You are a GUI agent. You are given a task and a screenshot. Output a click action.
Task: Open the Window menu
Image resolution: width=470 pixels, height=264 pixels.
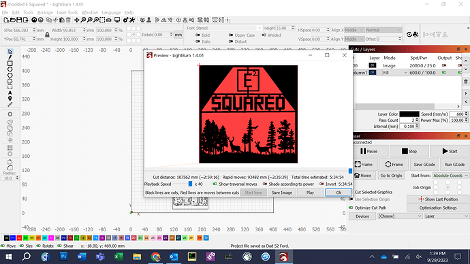tap(90, 12)
